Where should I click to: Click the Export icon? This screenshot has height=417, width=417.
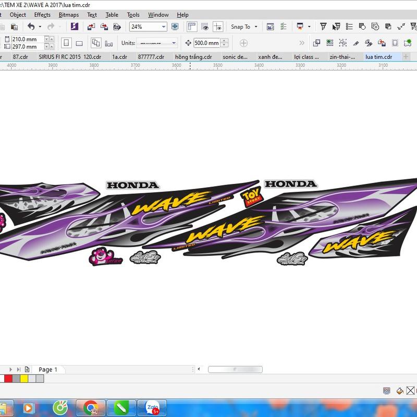point(104,27)
